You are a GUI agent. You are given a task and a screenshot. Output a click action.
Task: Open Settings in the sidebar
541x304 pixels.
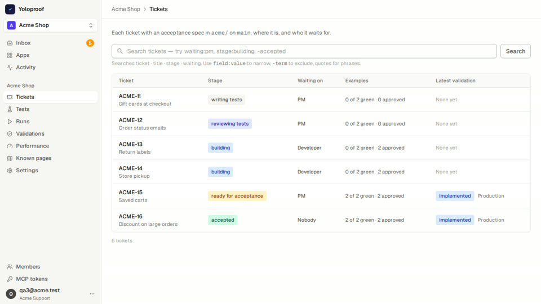(x=50, y=171)
